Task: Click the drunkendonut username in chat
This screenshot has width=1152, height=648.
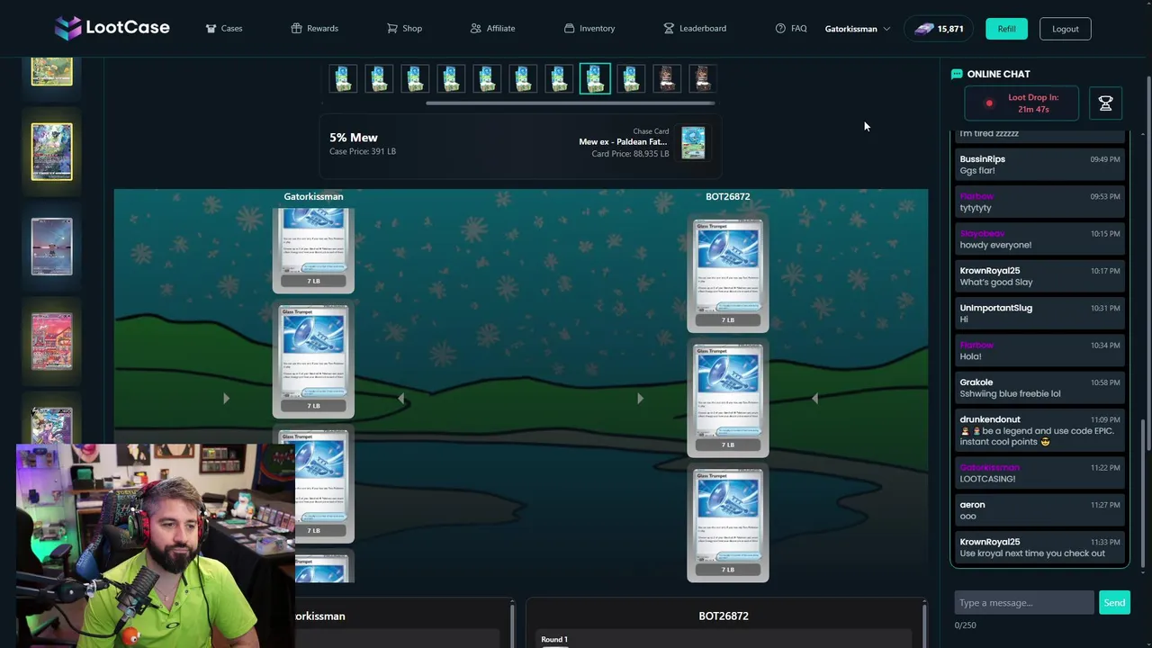Action: point(990,419)
